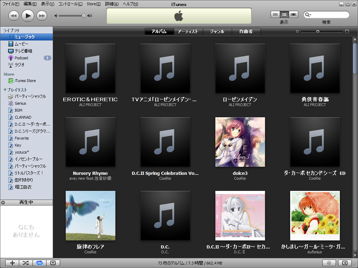Open the ファイル menu
The width and height of the screenshot is (358, 268).
click(x=11, y=4)
